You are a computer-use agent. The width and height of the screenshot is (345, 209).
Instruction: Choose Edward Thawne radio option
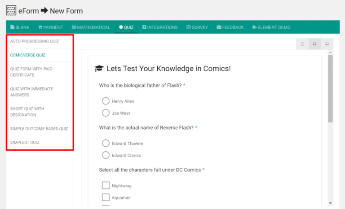[x=106, y=143]
